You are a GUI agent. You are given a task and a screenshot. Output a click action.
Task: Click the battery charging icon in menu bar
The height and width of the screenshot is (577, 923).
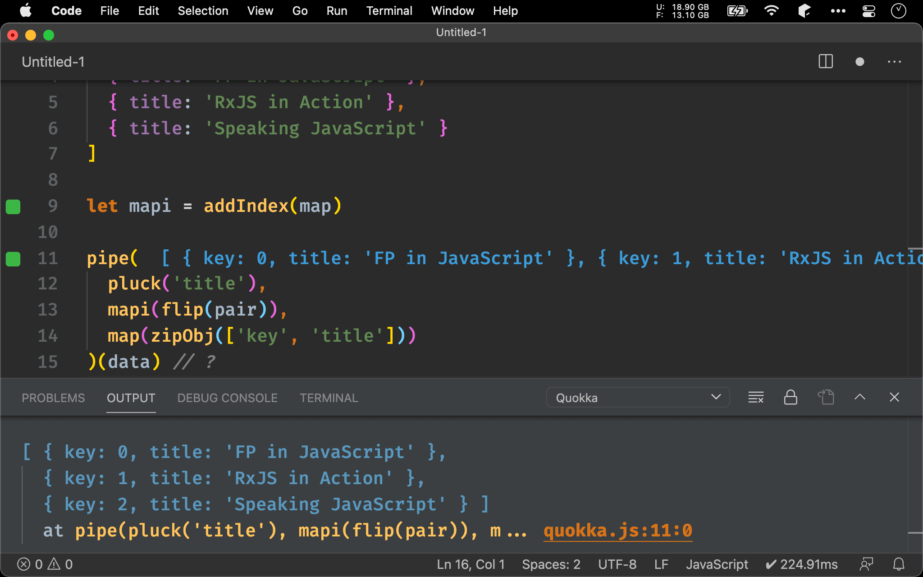(737, 11)
